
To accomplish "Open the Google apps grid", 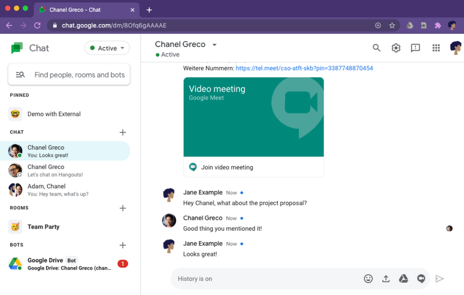I will pyautogui.click(x=436, y=48).
